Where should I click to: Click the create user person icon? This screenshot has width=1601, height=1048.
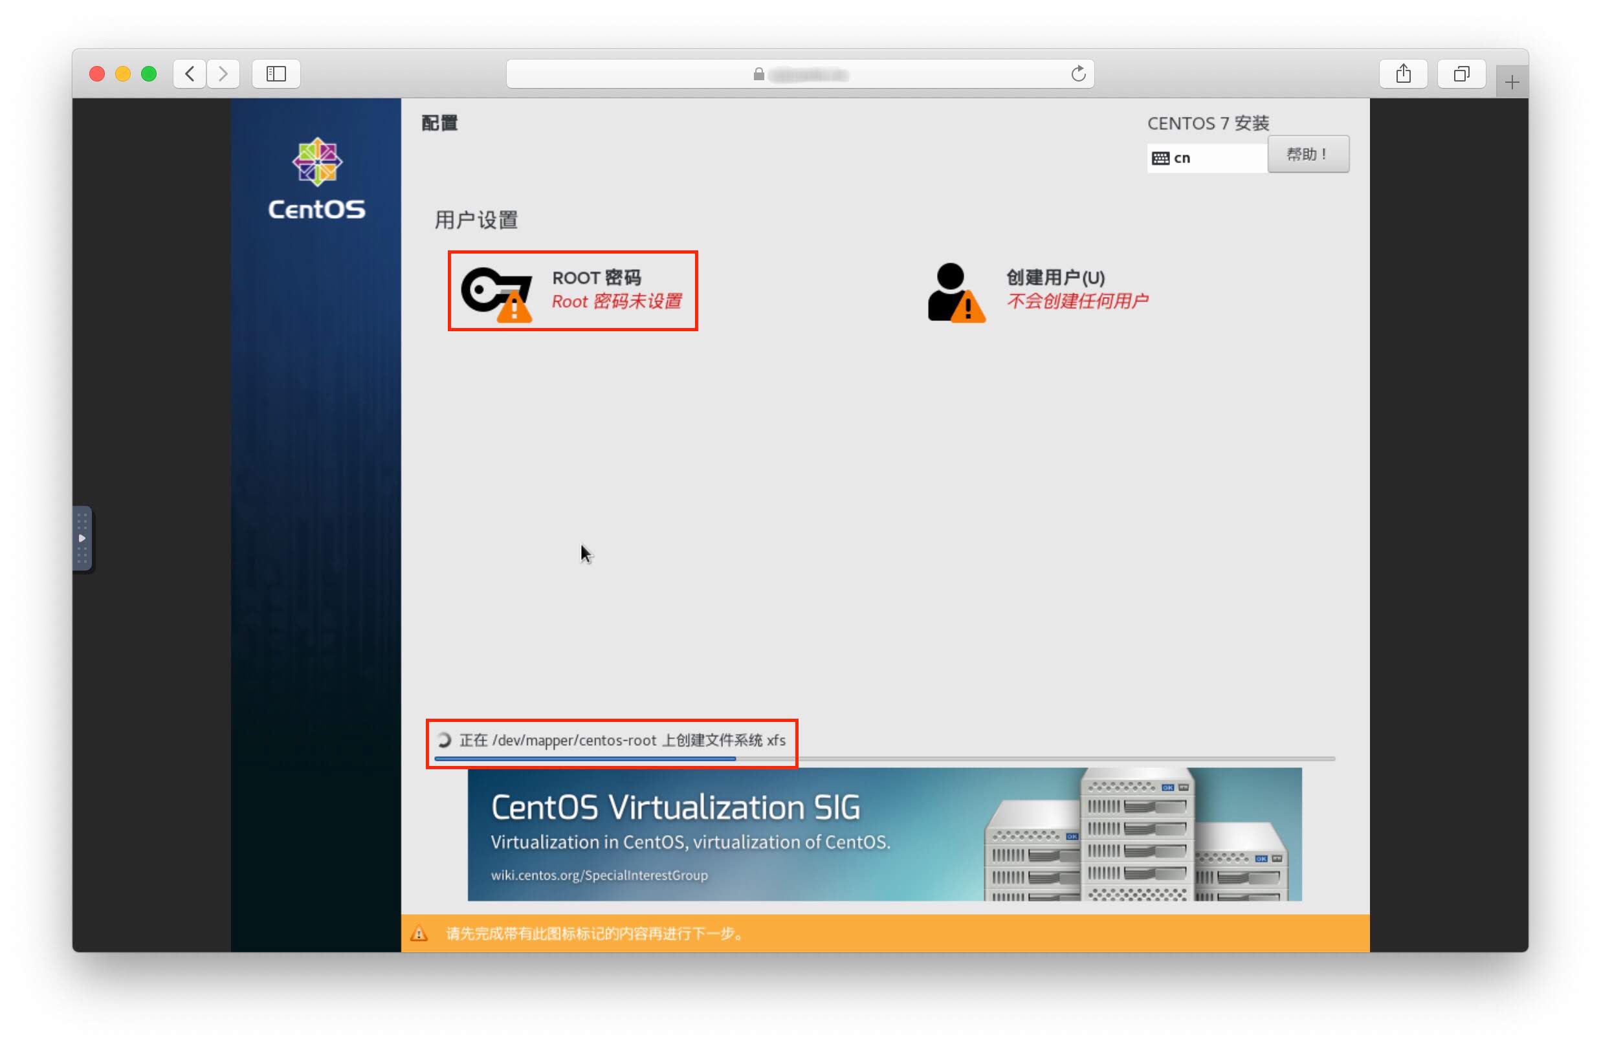pos(956,292)
